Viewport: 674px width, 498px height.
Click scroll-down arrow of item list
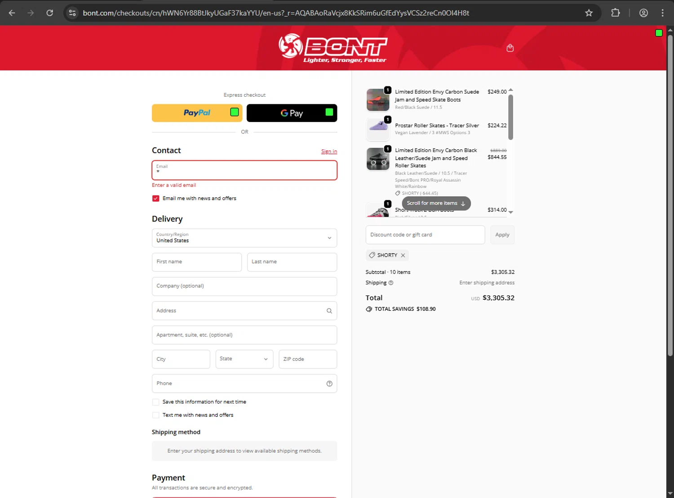coord(510,212)
